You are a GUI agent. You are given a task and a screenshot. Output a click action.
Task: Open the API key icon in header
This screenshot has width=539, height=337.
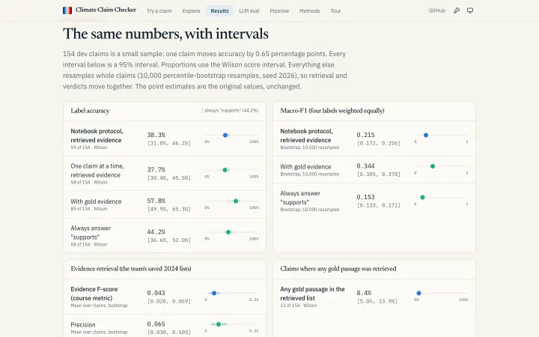[457, 10]
